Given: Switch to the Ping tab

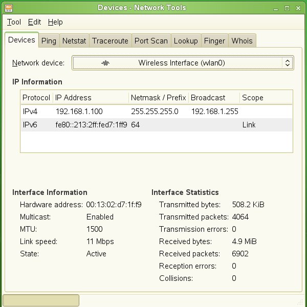Looking at the screenshot, I should pyautogui.click(x=49, y=41).
